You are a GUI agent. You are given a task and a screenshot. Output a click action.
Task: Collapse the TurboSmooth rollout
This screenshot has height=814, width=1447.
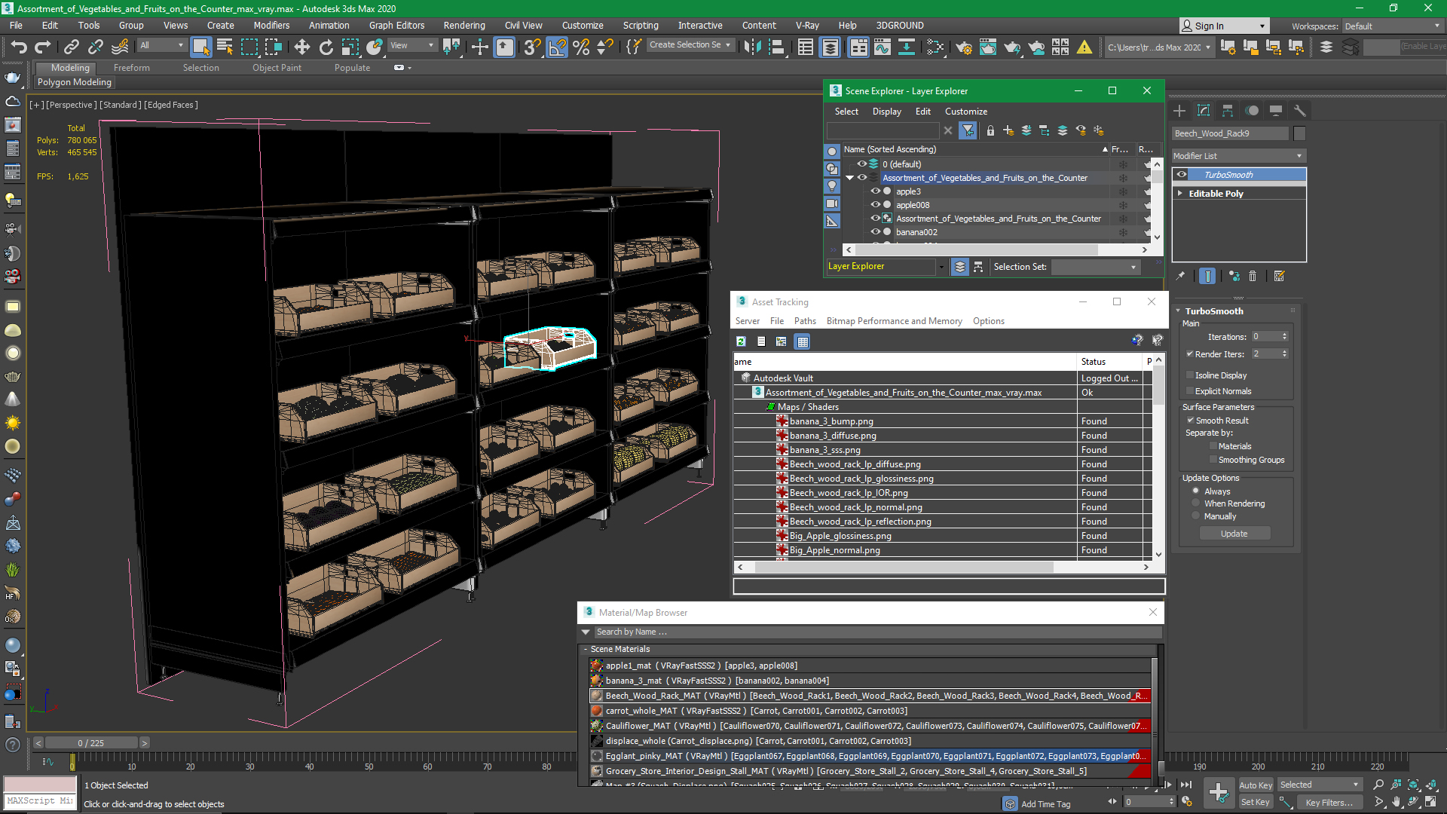(1179, 311)
